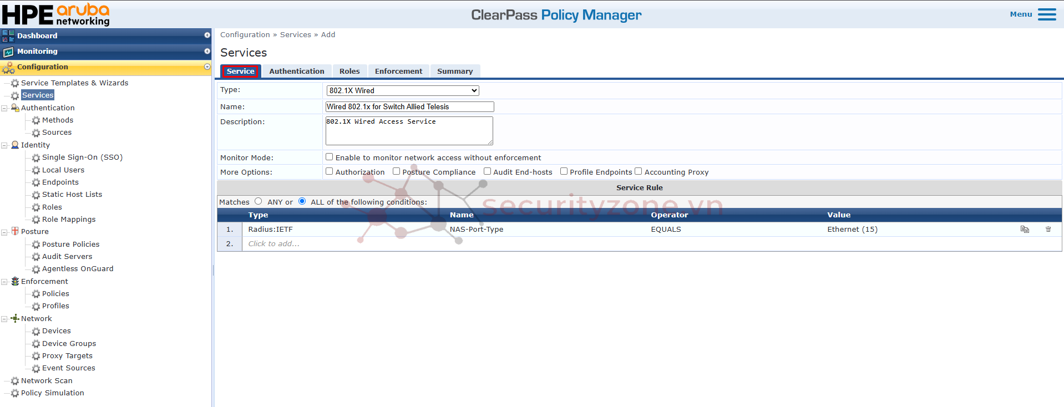
Task: Click gear icon beside Posture Policies
Action: 36,245
